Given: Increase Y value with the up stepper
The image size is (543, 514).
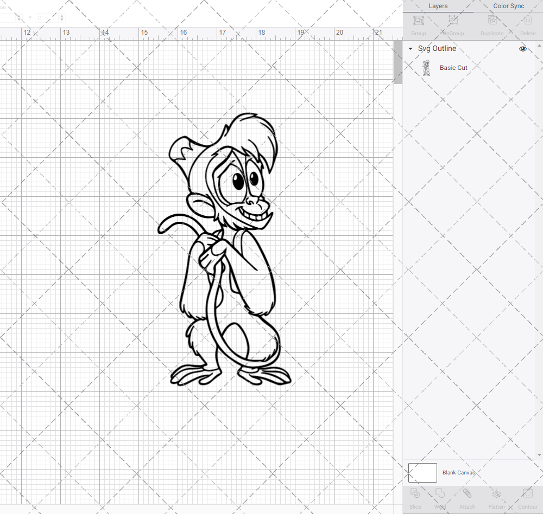Looking at the screenshot, I should coord(61,15).
